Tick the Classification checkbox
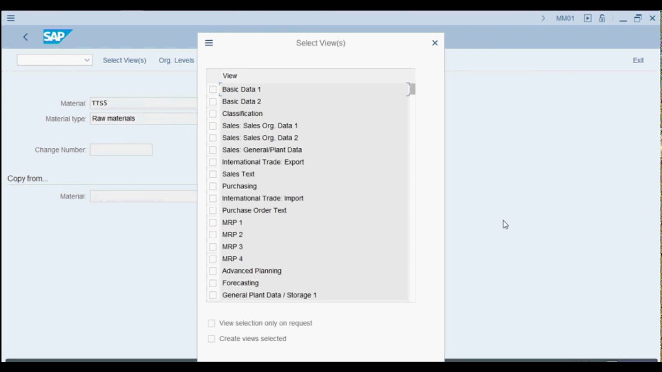 pyautogui.click(x=213, y=114)
